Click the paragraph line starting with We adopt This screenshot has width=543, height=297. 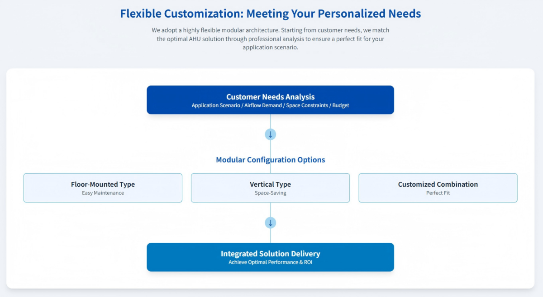270,30
